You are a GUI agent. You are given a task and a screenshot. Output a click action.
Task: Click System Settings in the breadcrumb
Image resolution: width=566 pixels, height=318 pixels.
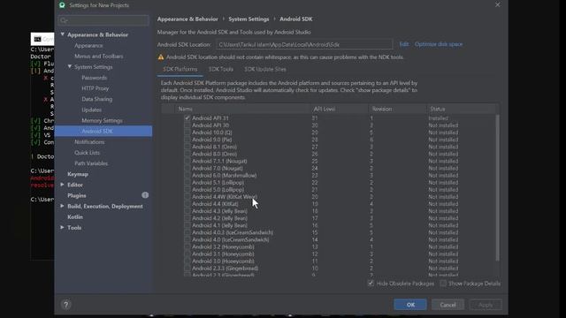(249, 19)
